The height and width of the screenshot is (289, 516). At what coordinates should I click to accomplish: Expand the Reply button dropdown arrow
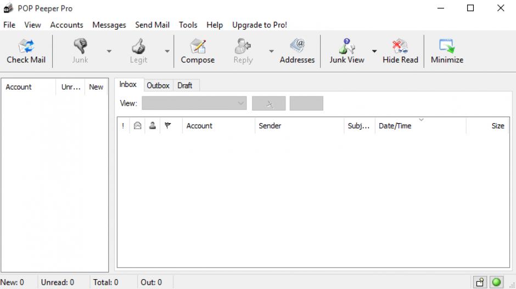click(271, 51)
